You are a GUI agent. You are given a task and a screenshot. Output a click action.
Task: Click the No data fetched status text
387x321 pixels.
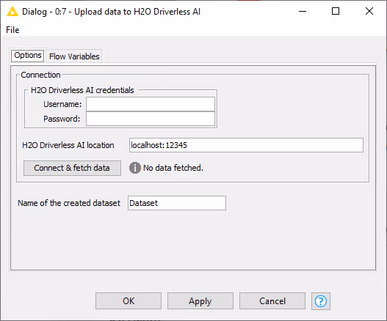point(173,168)
